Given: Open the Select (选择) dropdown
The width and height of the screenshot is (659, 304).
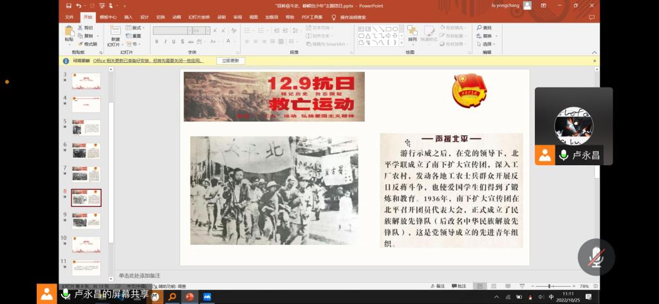Looking at the screenshot, I should pyautogui.click(x=487, y=44).
